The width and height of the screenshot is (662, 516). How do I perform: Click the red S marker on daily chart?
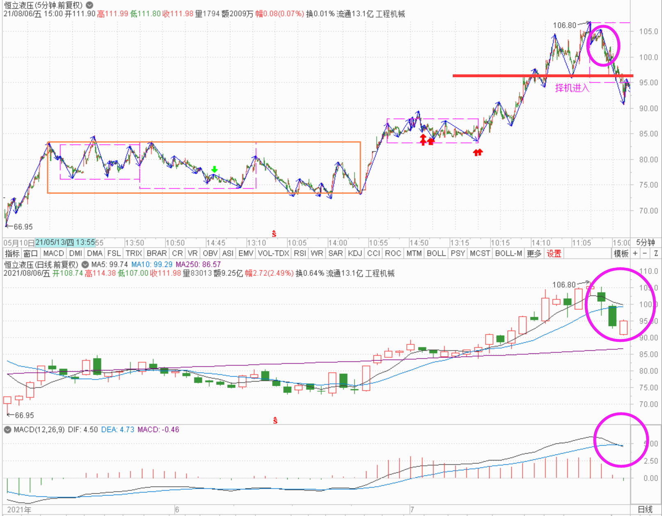pyautogui.click(x=275, y=420)
